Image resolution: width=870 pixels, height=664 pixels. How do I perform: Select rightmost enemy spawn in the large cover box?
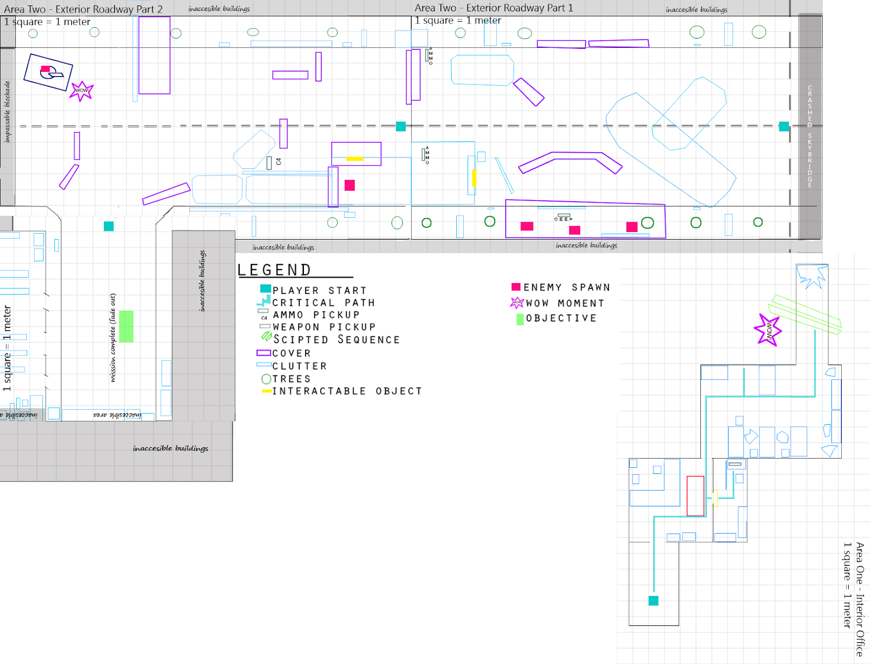point(632,227)
